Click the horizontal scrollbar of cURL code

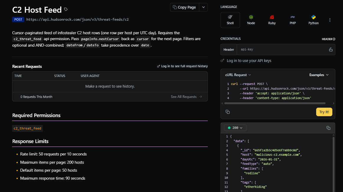[275, 103]
